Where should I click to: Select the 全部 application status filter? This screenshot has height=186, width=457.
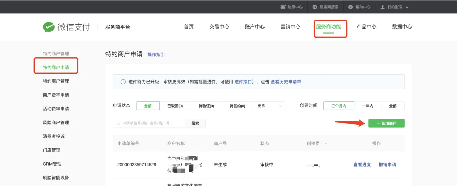click(148, 106)
